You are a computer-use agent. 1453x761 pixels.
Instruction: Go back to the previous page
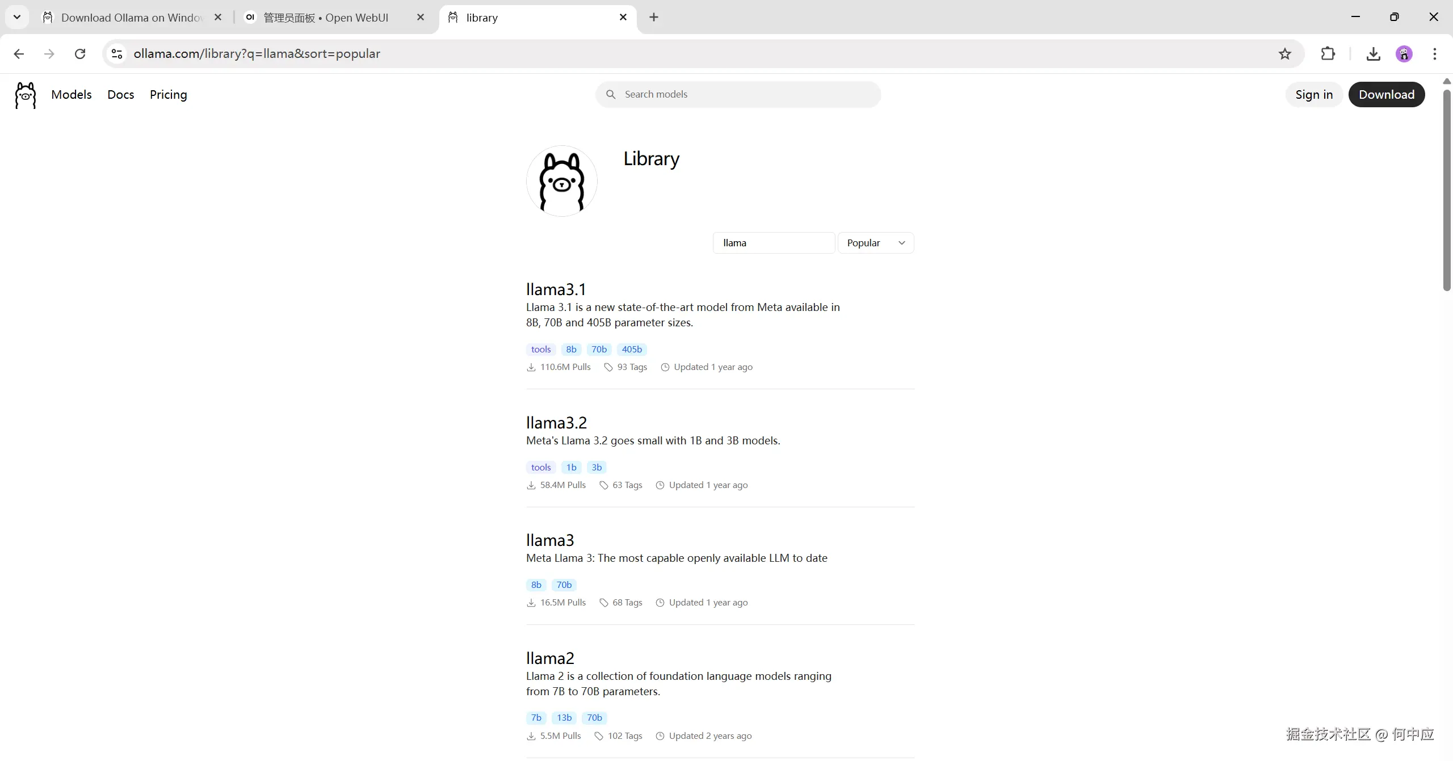point(19,54)
